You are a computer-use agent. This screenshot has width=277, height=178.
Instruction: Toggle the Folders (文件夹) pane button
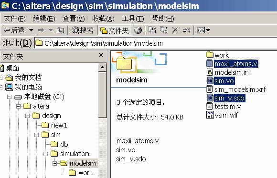point(115,30)
